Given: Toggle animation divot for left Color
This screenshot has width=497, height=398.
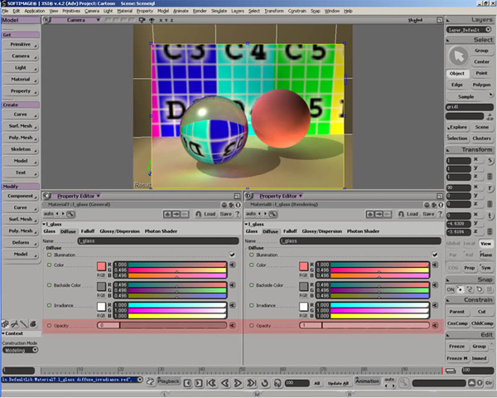Looking at the screenshot, I should [49, 265].
